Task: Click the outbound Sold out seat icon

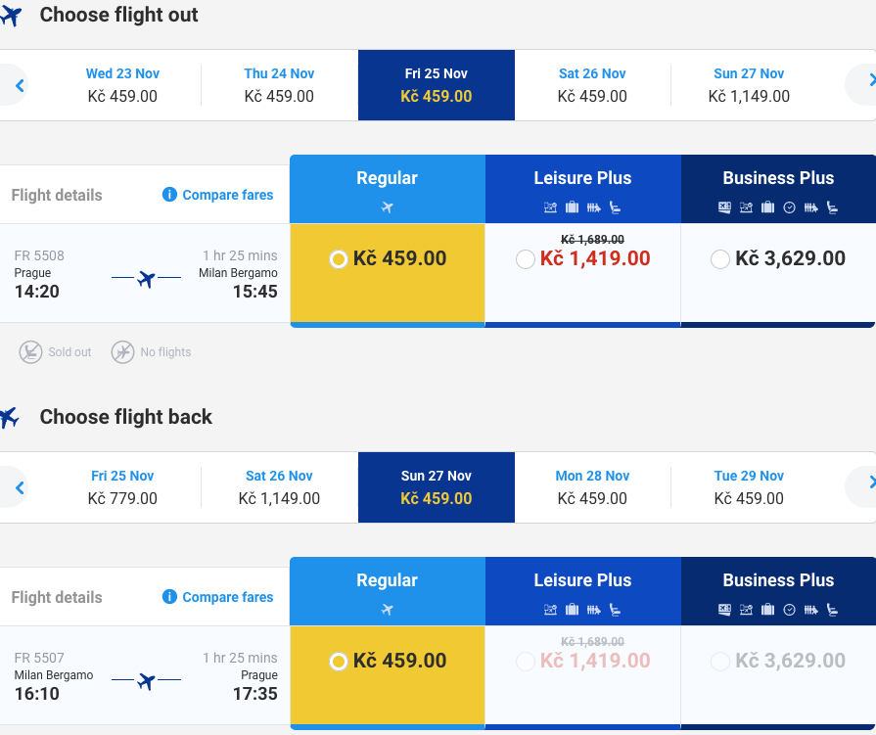Action: tap(30, 352)
